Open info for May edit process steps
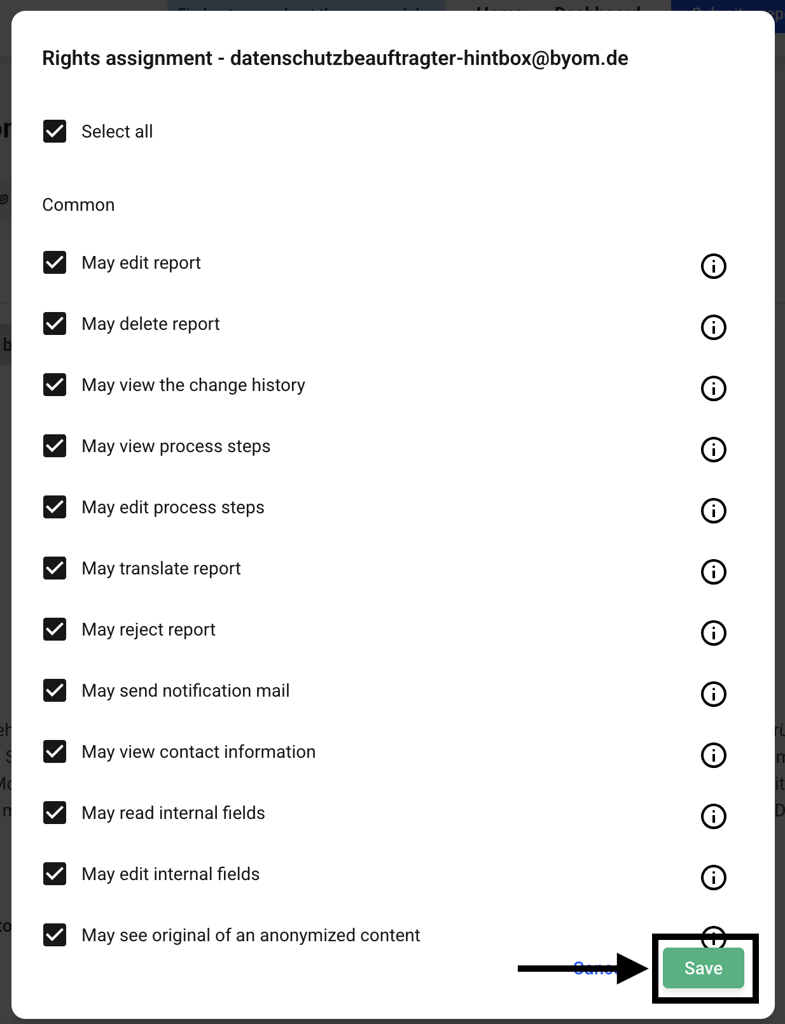This screenshot has width=785, height=1024. point(713,511)
